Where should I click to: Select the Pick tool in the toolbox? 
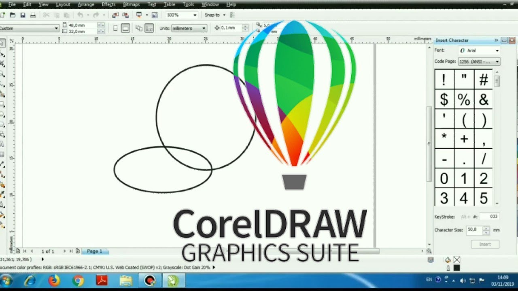[x=2, y=43]
